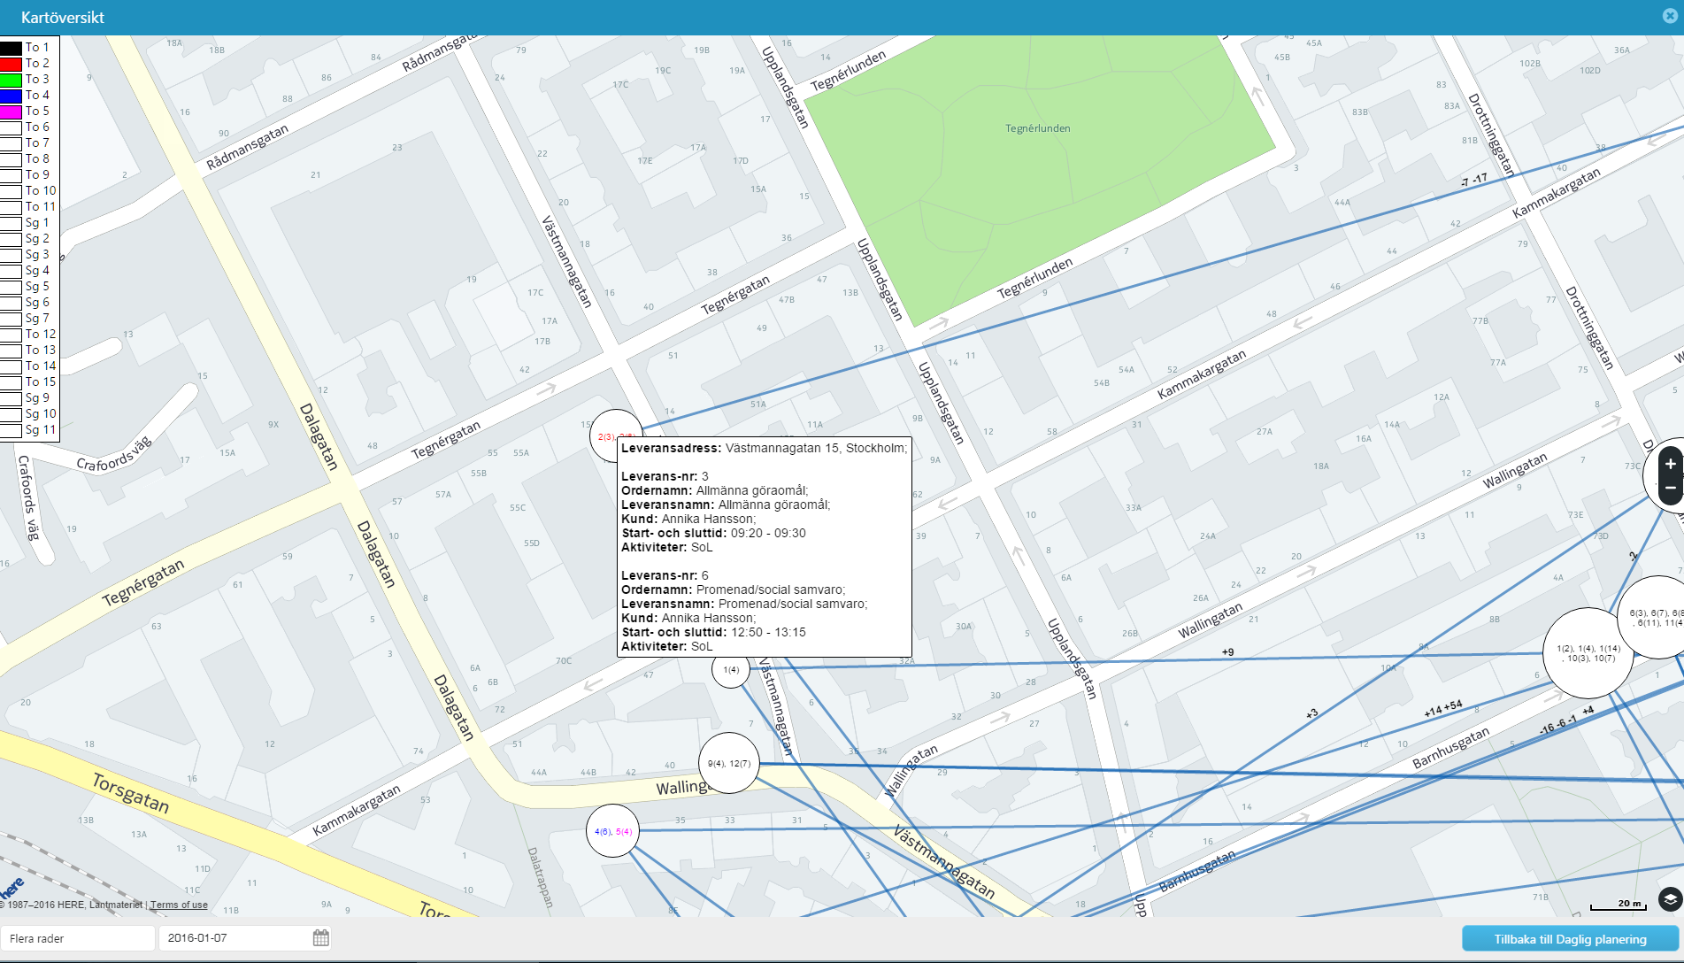Open the calendar date picker
Viewport: 1684px width, 963px height.
(x=321, y=938)
